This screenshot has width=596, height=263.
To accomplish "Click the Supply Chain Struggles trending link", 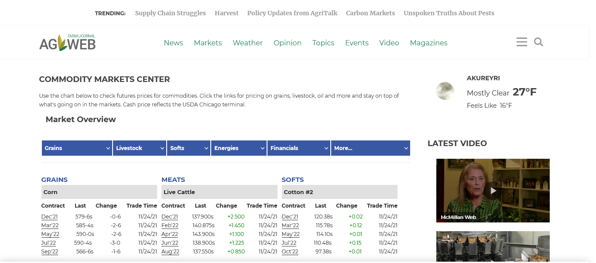I will tap(170, 13).
